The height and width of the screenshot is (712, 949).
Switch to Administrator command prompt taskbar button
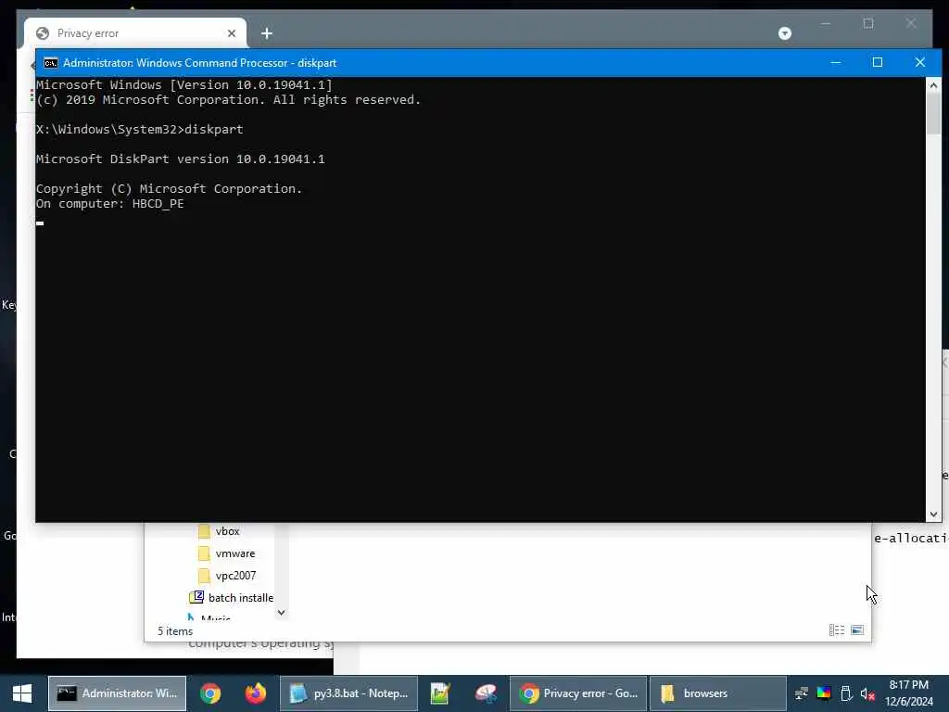[x=118, y=693]
